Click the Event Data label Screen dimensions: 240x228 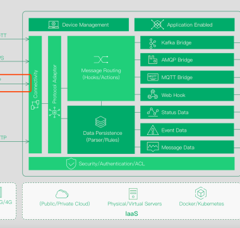[x=174, y=130]
